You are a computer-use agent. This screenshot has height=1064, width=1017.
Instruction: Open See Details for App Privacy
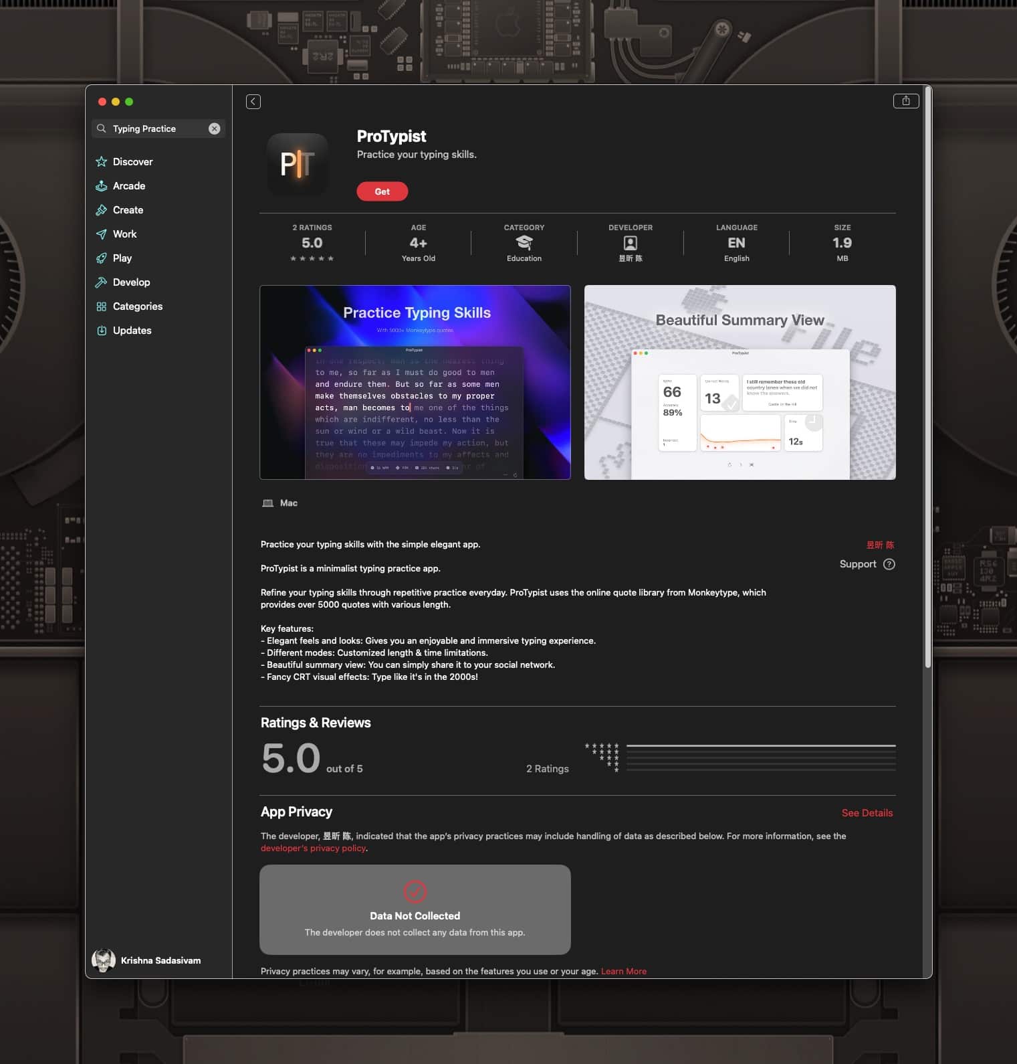[867, 813]
